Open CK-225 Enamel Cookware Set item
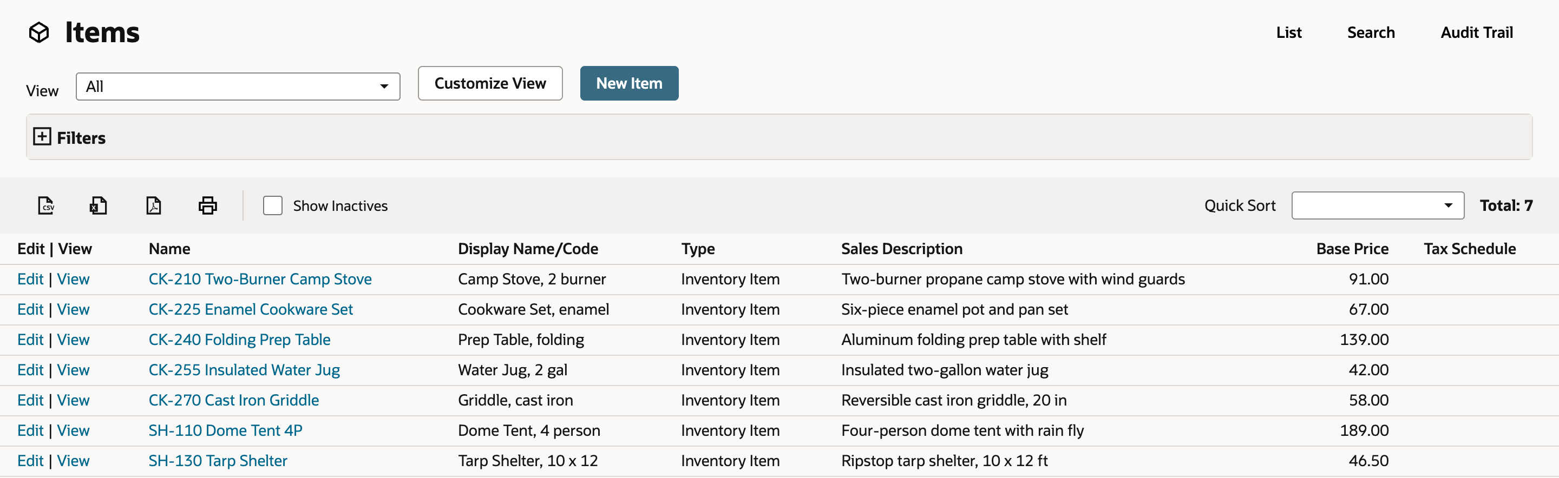The width and height of the screenshot is (1559, 478). tap(251, 309)
